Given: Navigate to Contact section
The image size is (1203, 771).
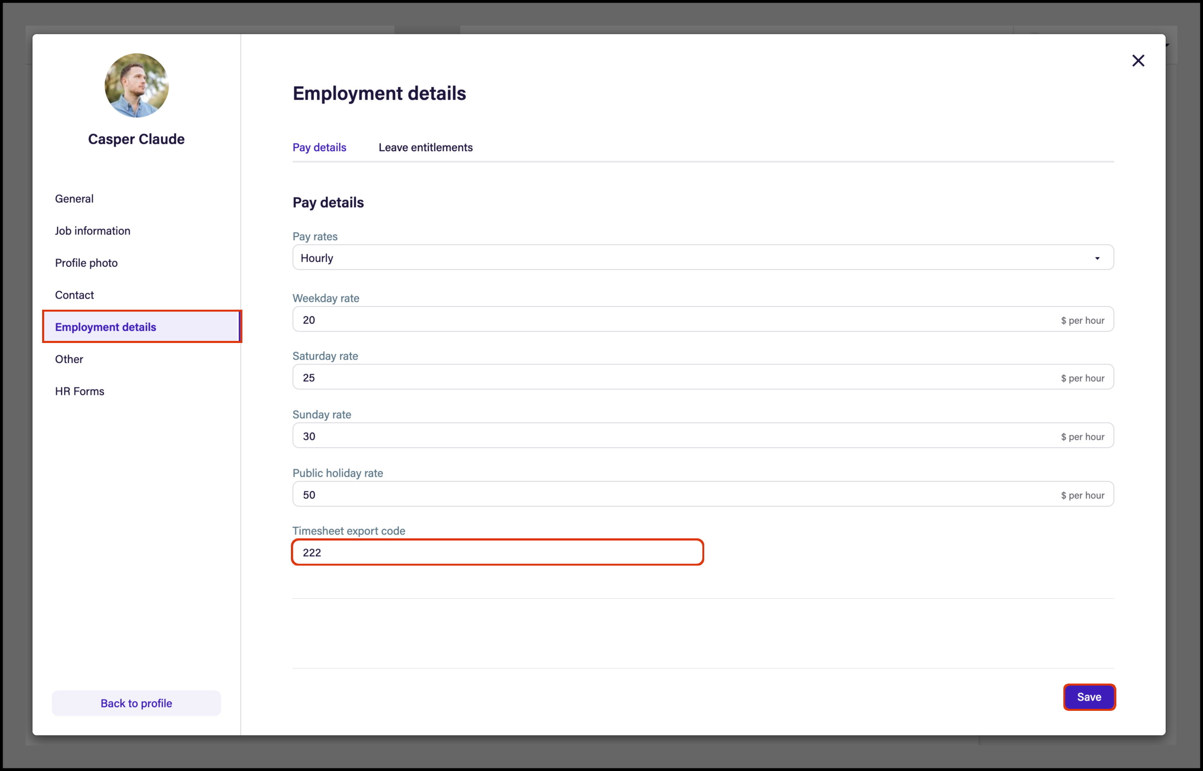Looking at the screenshot, I should (74, 295).
